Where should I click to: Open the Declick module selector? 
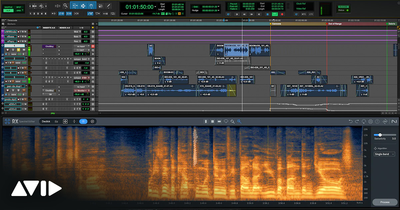click(46, 121)
